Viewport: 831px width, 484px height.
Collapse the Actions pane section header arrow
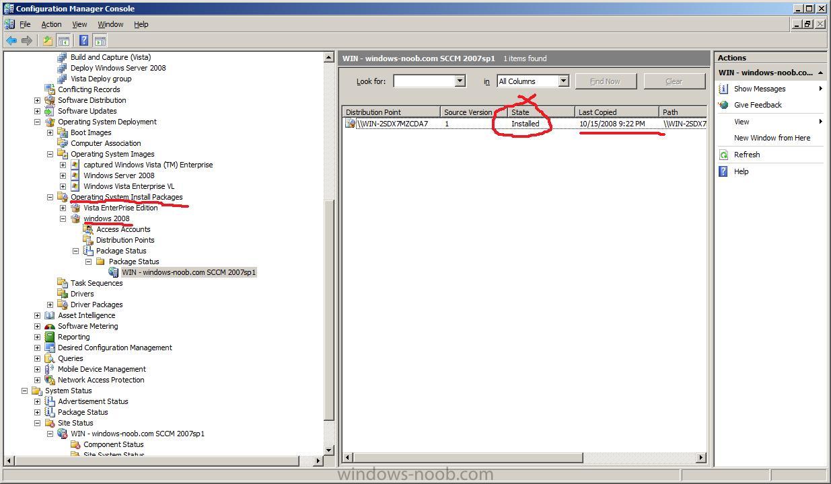click(820, 73)
